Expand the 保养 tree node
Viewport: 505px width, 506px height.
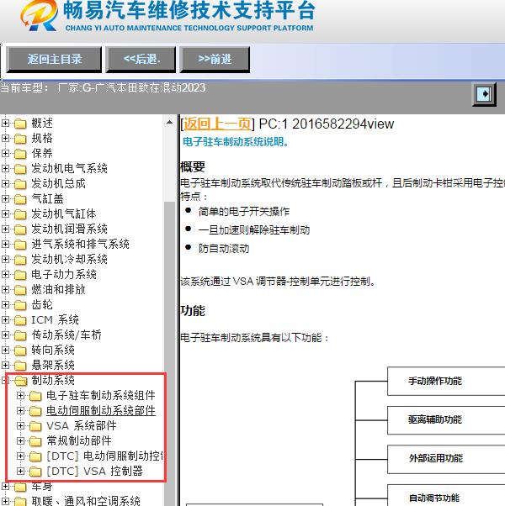pos(5,153)
